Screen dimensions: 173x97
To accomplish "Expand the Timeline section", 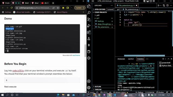I will point(103,89).
